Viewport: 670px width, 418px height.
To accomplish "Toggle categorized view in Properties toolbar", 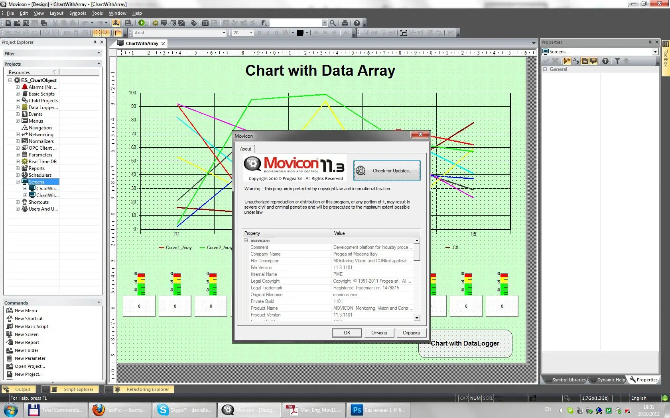I will tap(567, 61).
